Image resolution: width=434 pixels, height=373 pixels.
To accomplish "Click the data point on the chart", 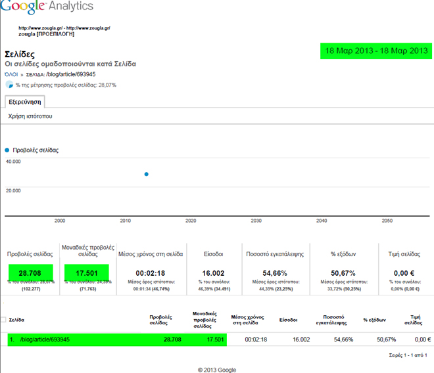I will (x=146, y=174).
